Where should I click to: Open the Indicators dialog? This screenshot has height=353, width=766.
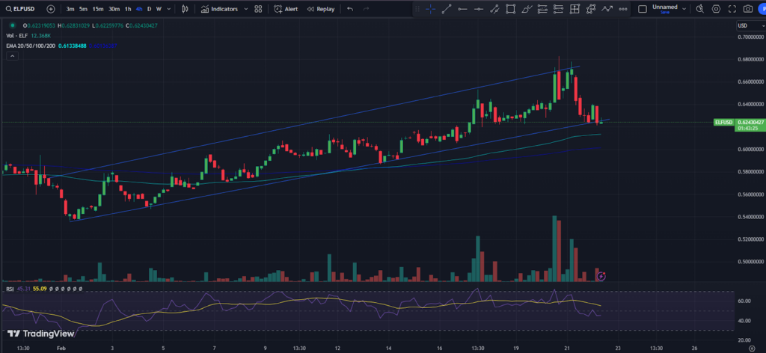tap(219, 9)
